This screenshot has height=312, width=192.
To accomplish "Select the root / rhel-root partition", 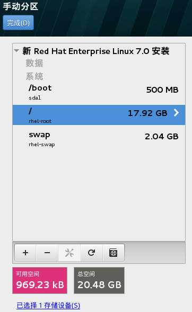I will [x=99, y=115].
